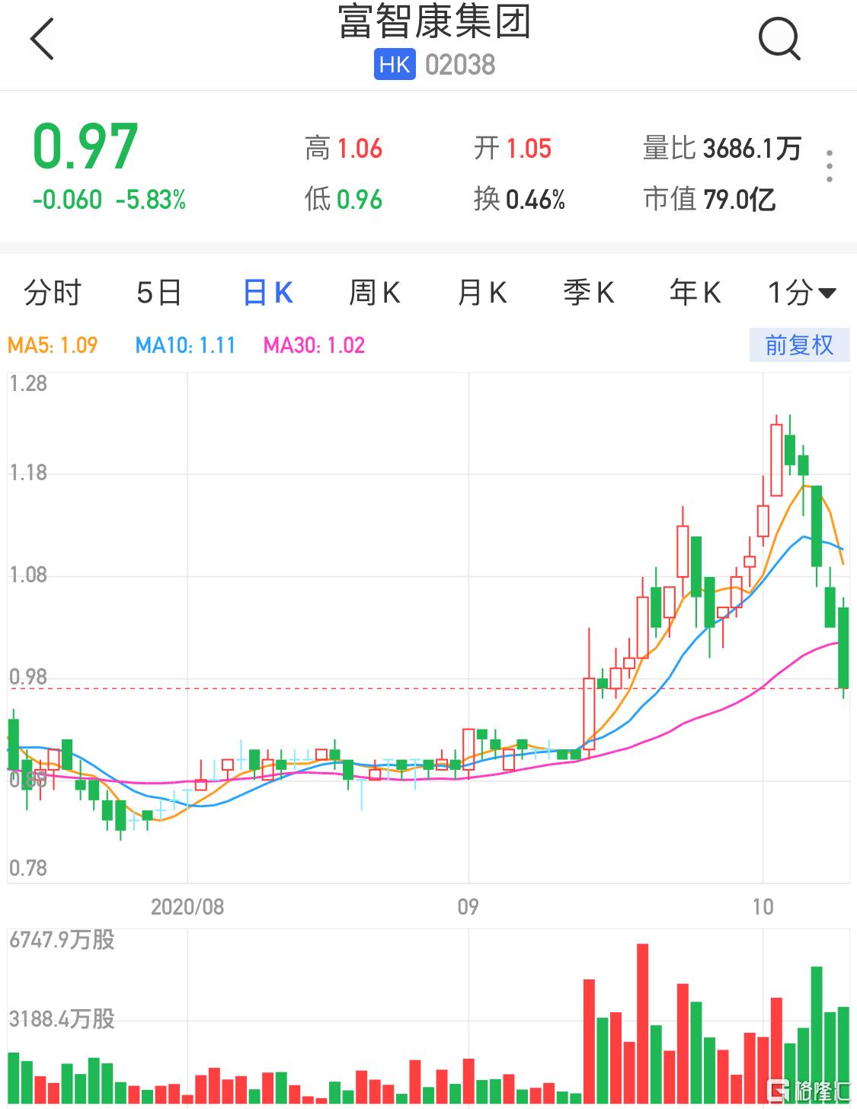Tap the percentage change -5.83%
Viewport: 857px width, 1109px height.
(x=151, y=200)
